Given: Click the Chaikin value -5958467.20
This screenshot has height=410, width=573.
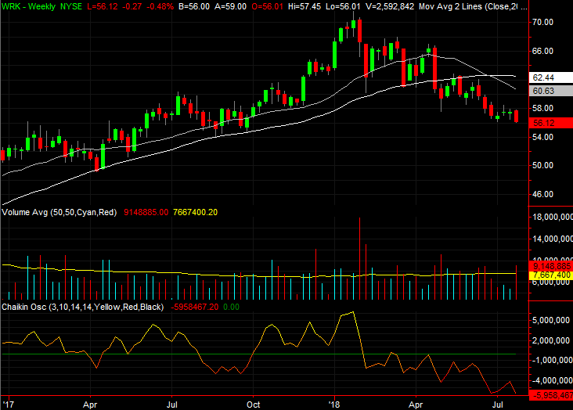Looking at the screenshot, I should [194, 307].
